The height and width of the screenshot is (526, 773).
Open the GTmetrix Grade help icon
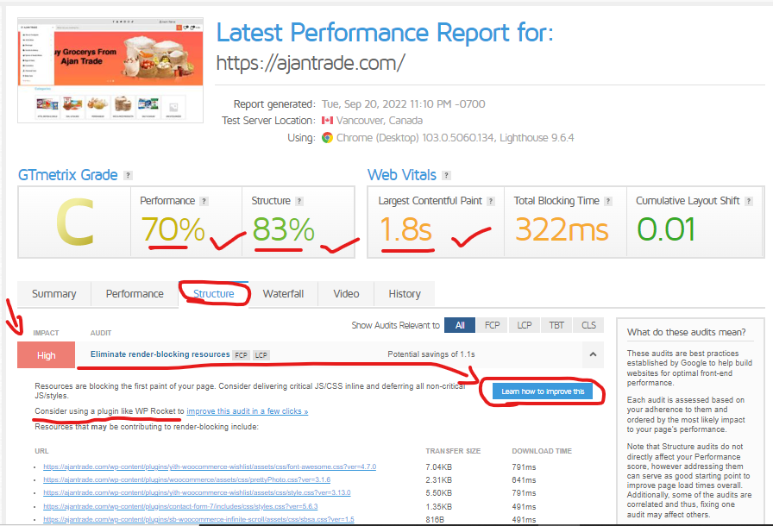tap(128, 175)
